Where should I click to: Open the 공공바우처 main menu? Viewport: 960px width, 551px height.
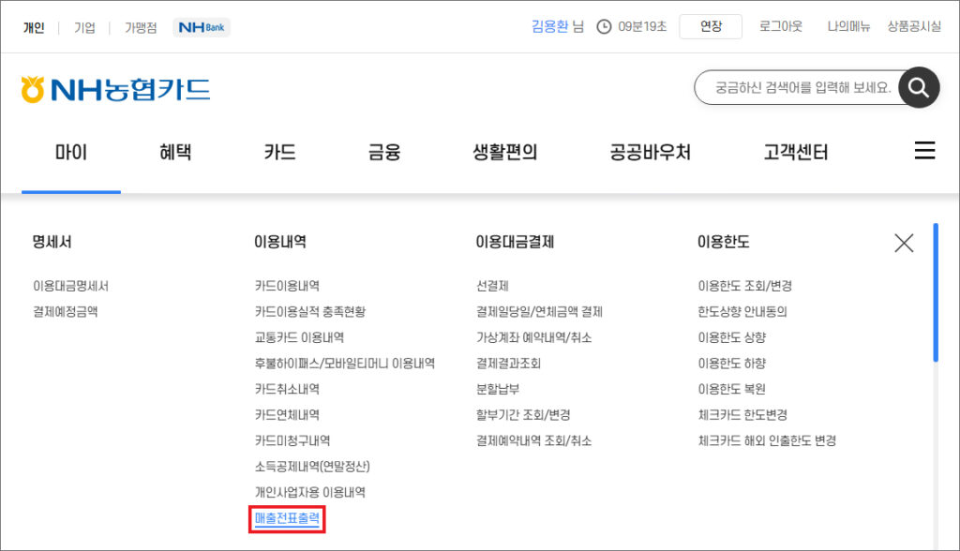pos(651,152)
